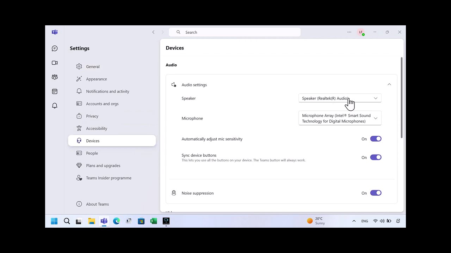This screenshot has width=451, height=253.
Task: Click the settings page vertical scrollbar
Action: pyautogui.click(x=402, y=98)
